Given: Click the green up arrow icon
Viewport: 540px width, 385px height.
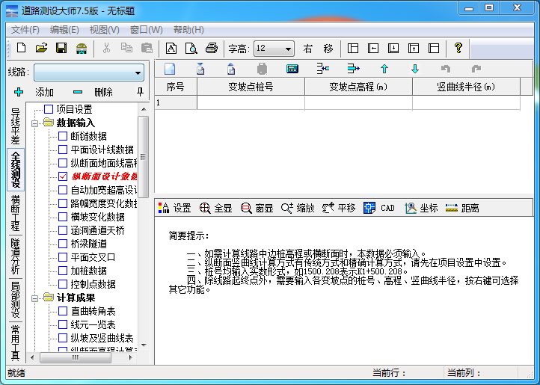Looking at the screenshot, I should tap(384, 70).
